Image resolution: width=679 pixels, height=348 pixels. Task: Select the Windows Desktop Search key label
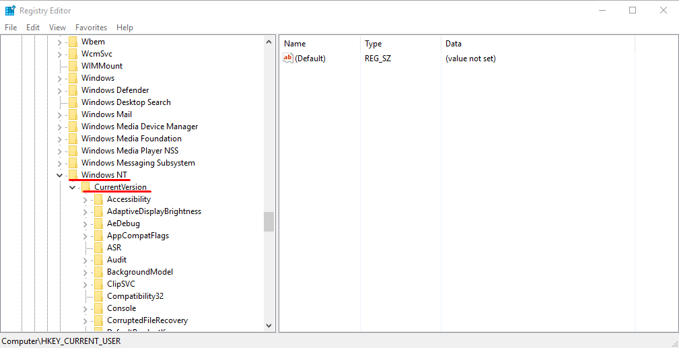click(126, 102)
